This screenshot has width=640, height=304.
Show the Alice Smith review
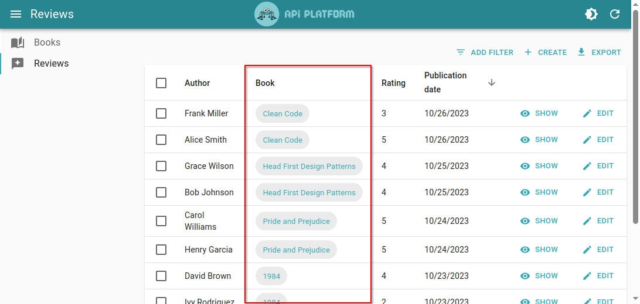click(x=539, y=140)
